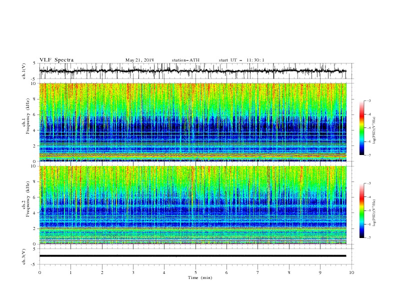Click the "8" kHz tick on ch.1 frequency axis

(35, 99)
